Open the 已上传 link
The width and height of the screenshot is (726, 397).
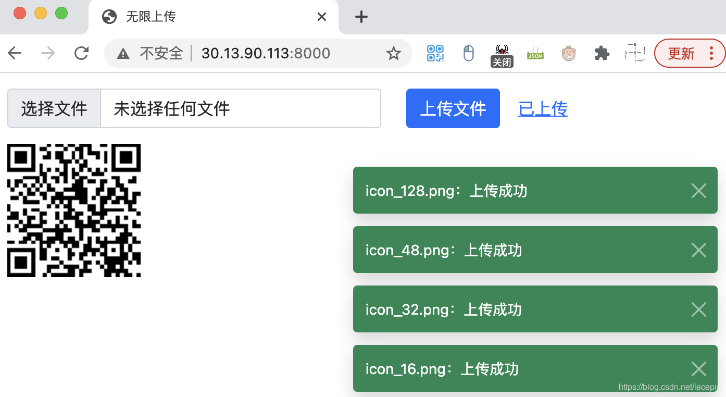[x=543, y=108]
